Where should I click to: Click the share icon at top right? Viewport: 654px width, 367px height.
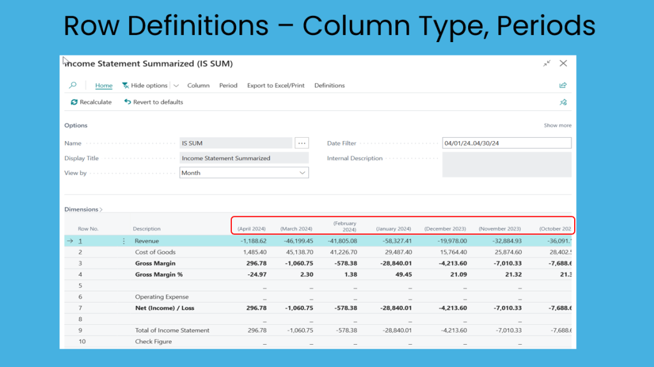(x=563, y=86)
